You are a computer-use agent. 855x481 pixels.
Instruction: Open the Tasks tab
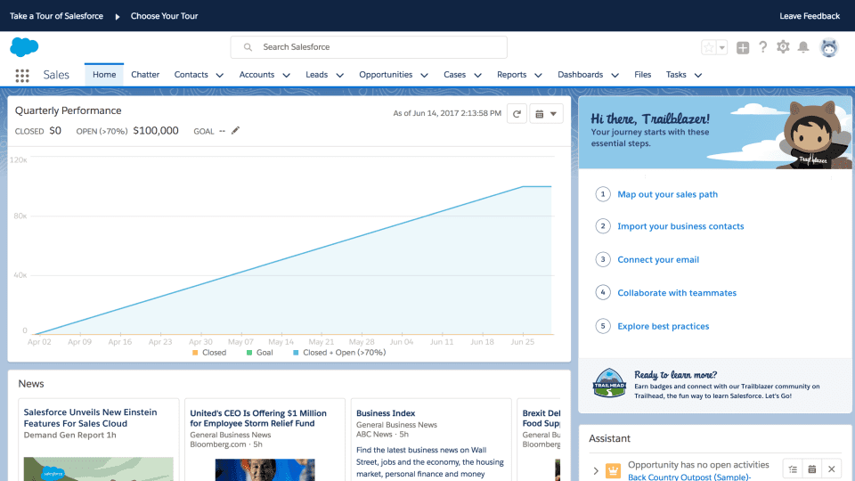click(676, 75)
